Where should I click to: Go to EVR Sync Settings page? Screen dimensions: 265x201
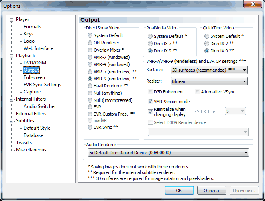(x=42, y=85)
